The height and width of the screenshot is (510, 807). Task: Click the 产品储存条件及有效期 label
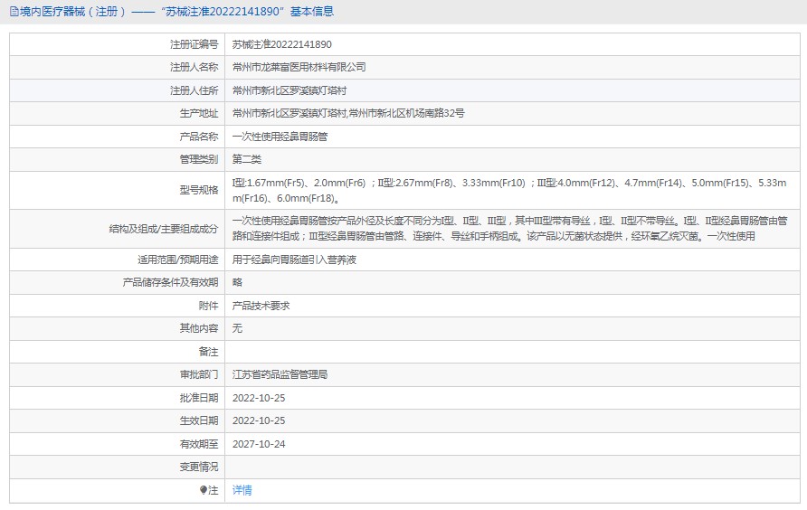point(170,282)
